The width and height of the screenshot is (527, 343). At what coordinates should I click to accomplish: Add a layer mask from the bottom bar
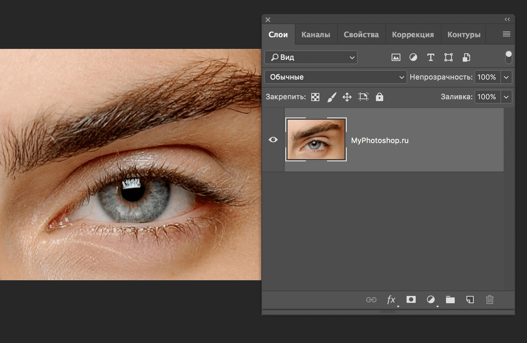(x=411, y=299)
